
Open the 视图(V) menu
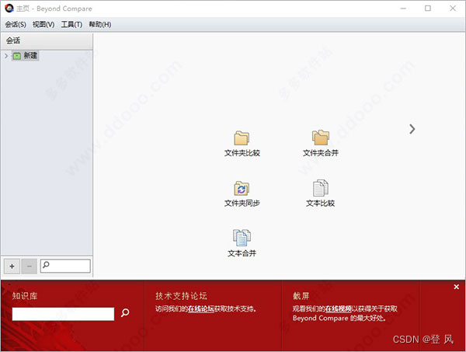[43, 24]
